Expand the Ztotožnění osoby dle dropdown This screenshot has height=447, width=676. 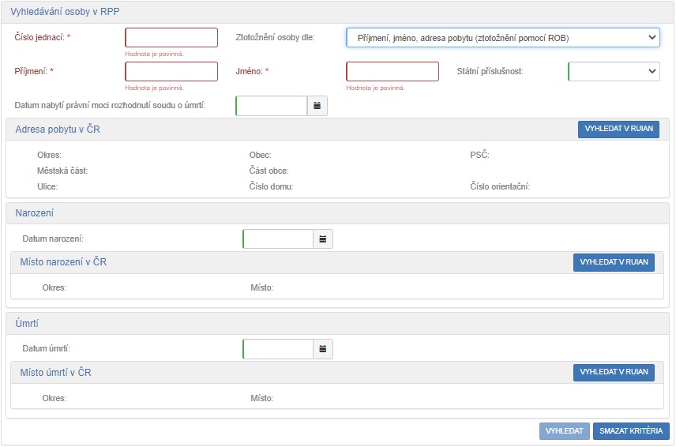click(502, 38)
